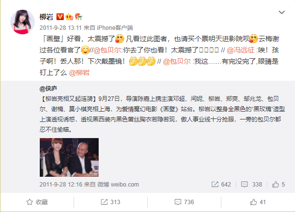
Task: Click the 收藏 star favorite button
Action: coord(37,202)
